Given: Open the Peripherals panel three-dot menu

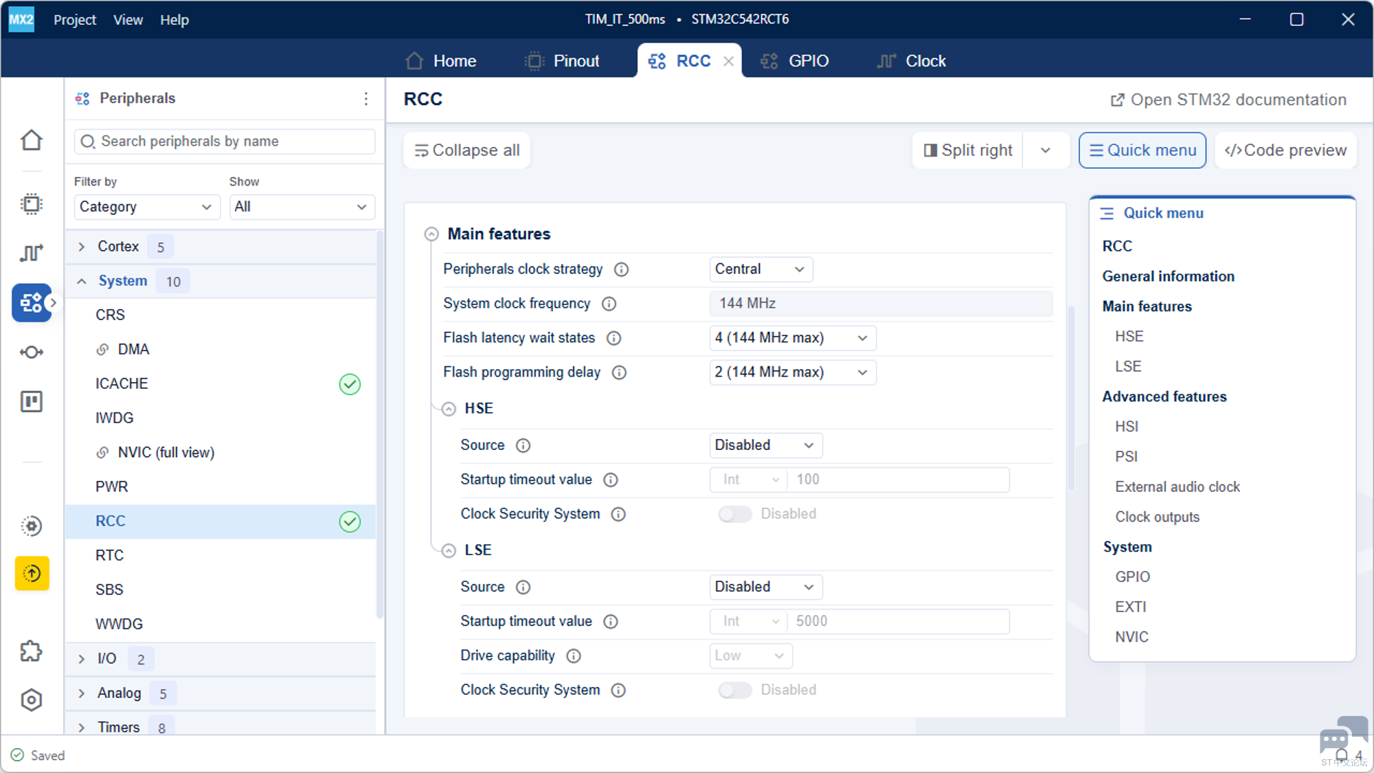Looking at the screenshot, I should (x=366, y=99).
